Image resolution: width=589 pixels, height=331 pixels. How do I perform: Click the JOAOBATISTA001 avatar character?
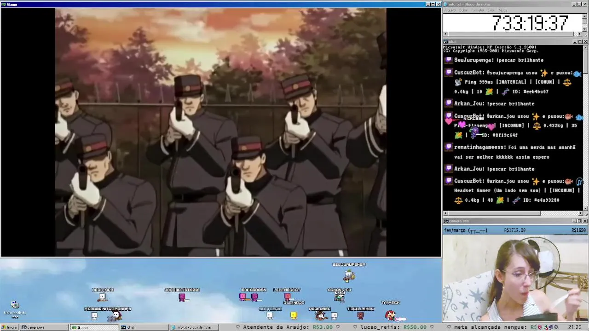tap(182, 297)
